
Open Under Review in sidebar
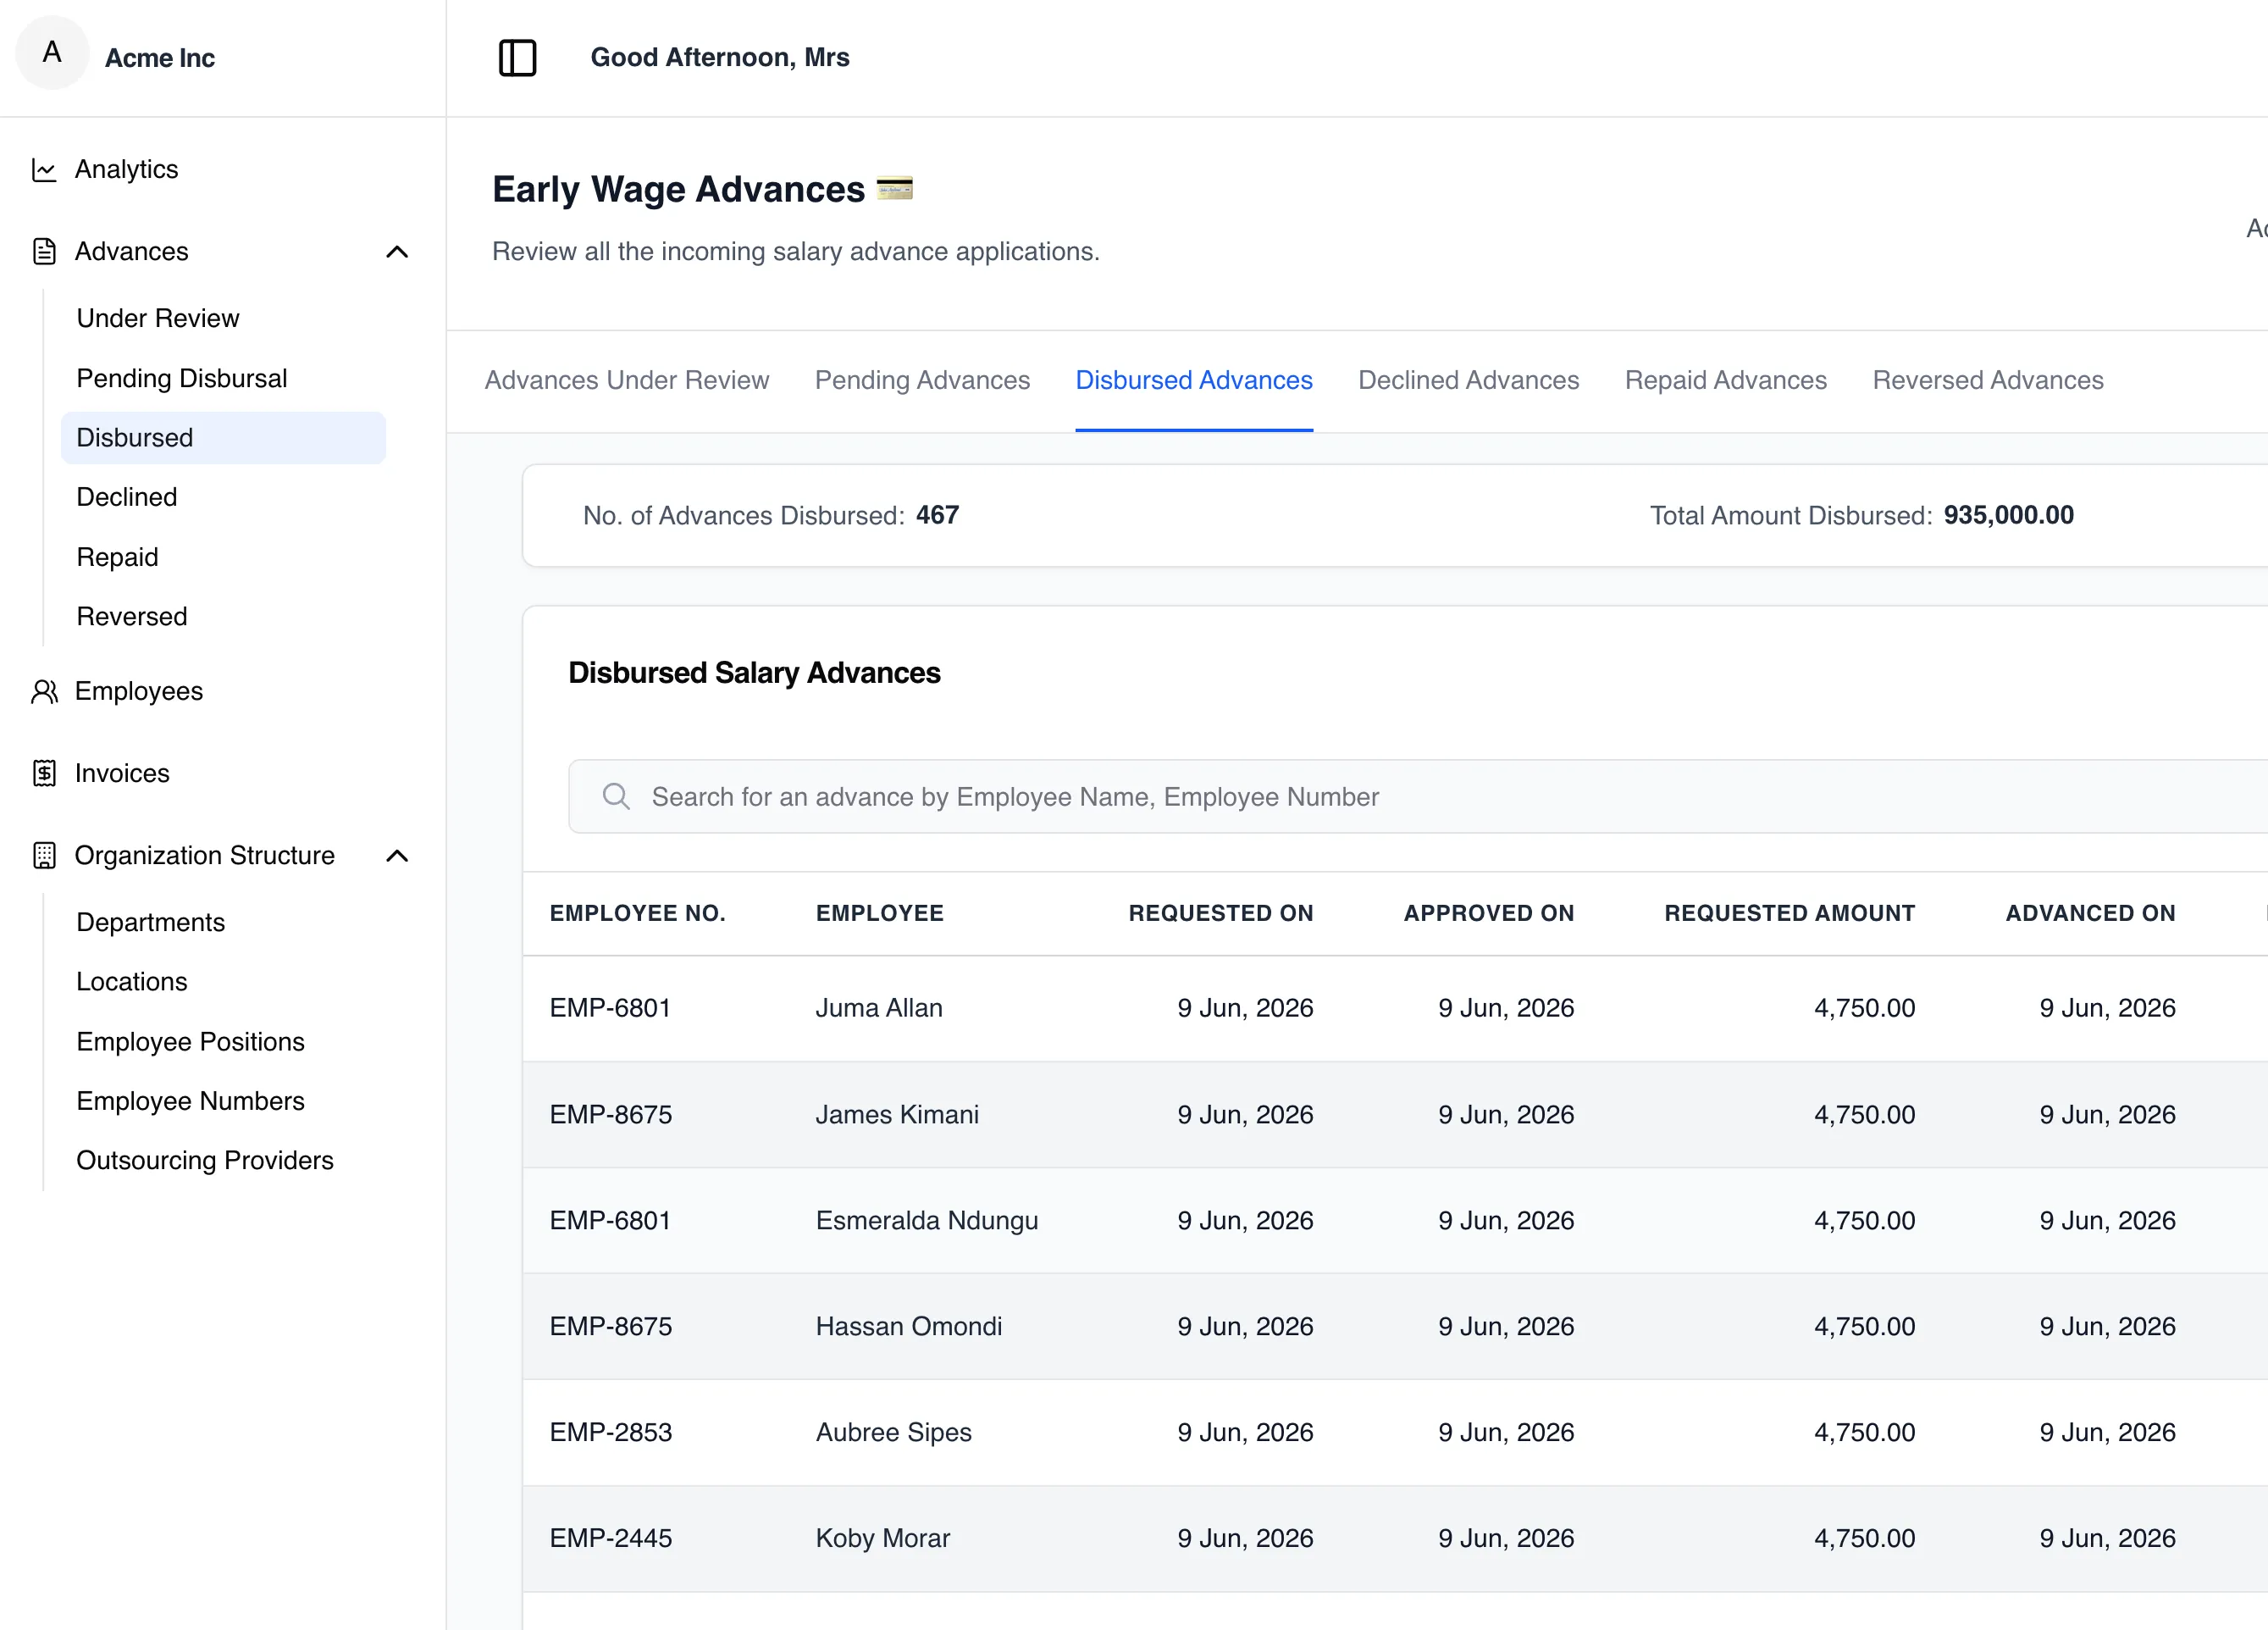[158, 319]
